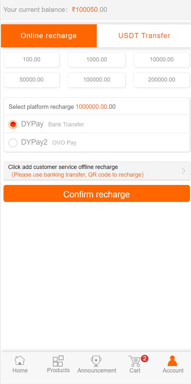Viewport: 191px width, 384px height.
Task: Choose the 100000.00 recharge amount
Action: (x=97, y=80)
